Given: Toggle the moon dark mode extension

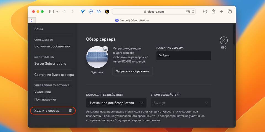Looking at the screenshot, I should (x=107, y=12).
